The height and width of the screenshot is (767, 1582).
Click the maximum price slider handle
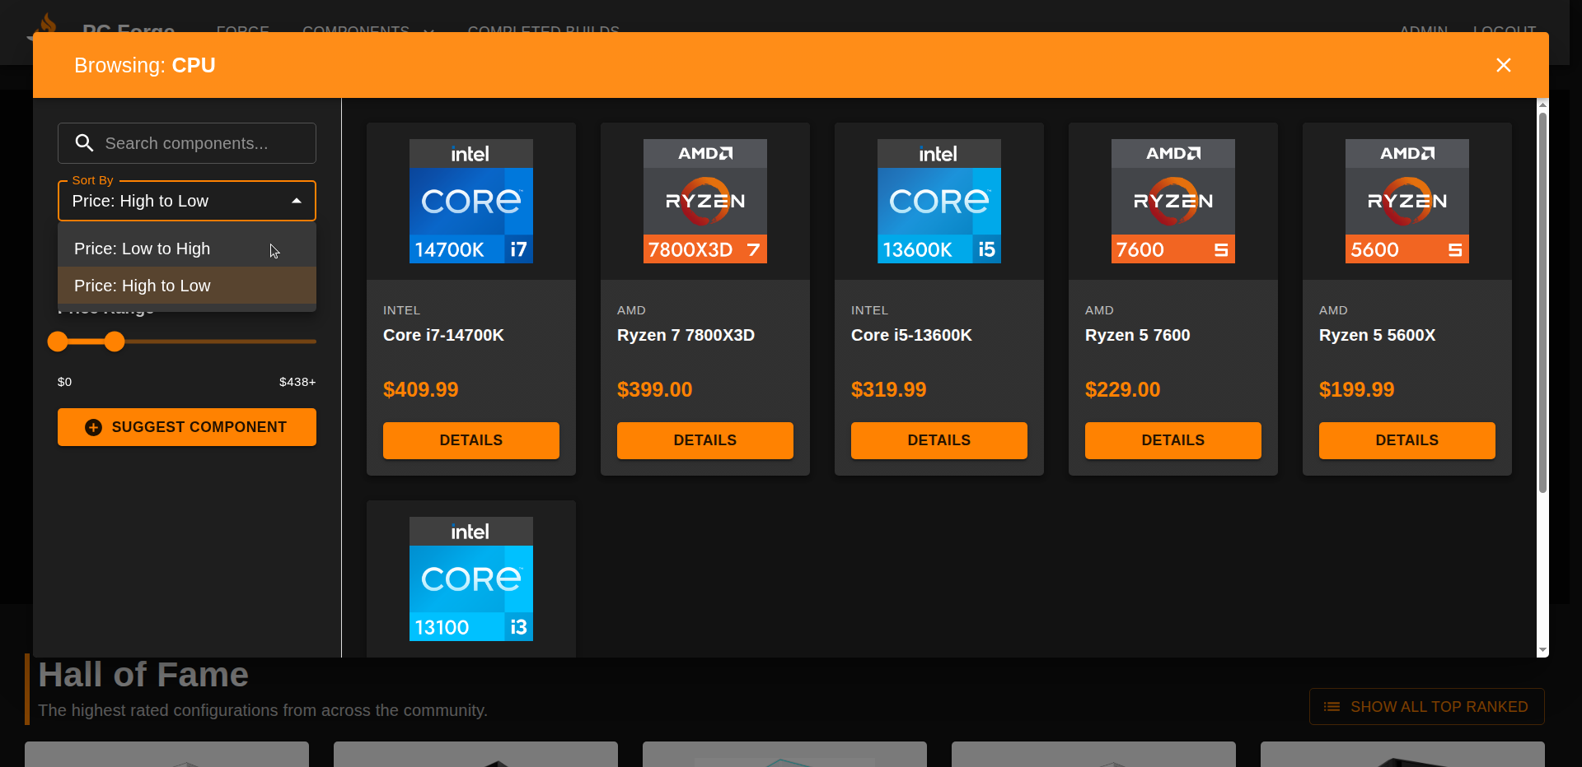[x=115, y=342]
